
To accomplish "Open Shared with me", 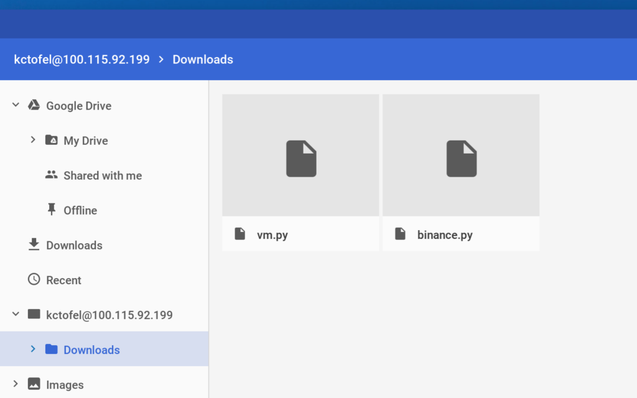I will tap(103, 176).
